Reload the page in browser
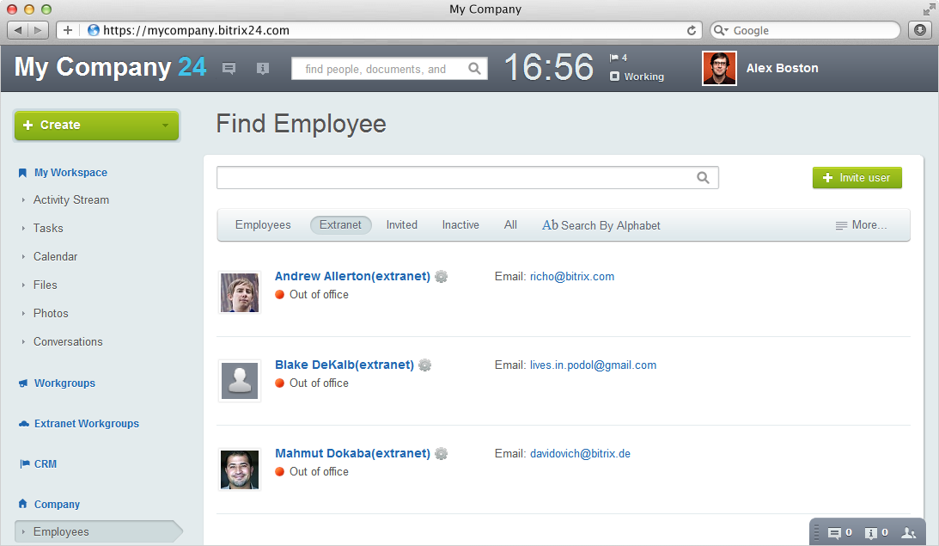This screenshot has height=546, width=939. (691, 30)
